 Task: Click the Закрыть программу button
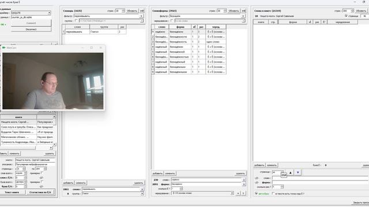361,202
